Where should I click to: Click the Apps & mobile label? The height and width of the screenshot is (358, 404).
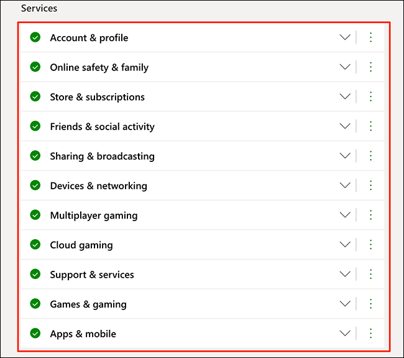pos(83,334)
